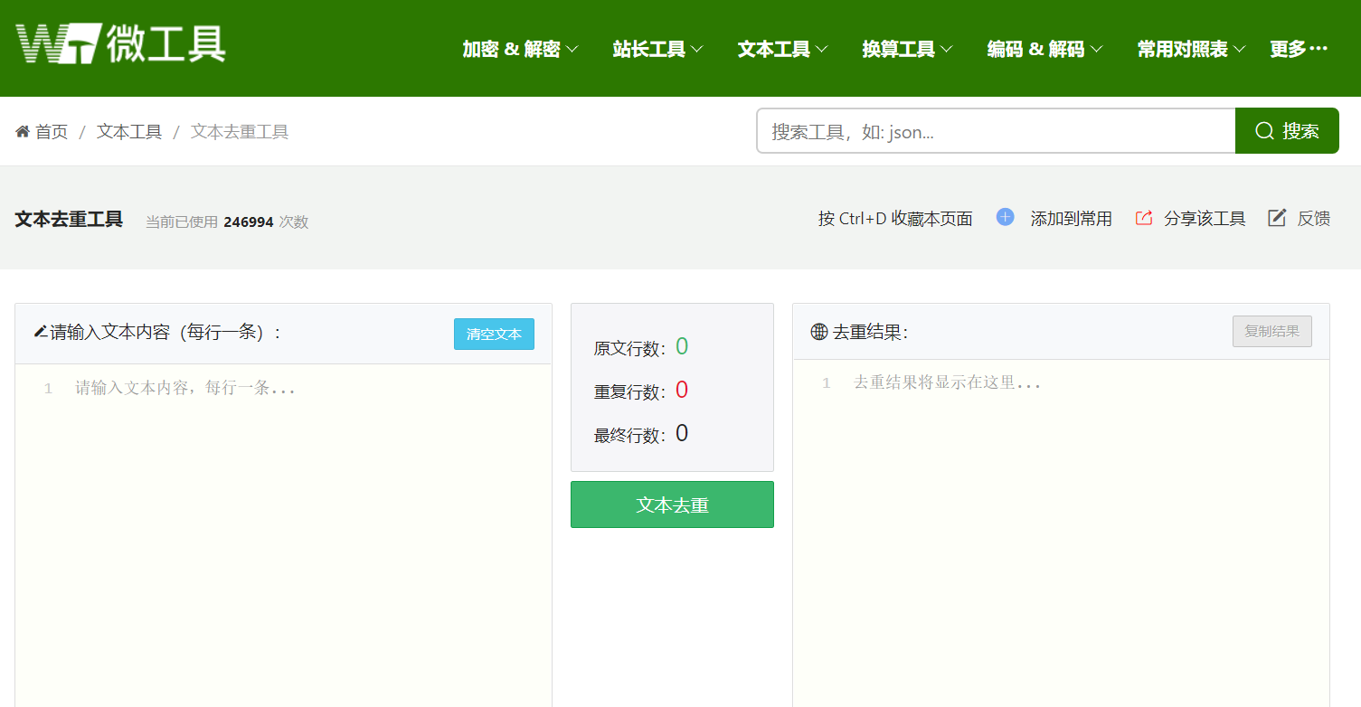Click the share icon beside 分享该工具
1361x707 pixels.
[x=1144, y=218]
